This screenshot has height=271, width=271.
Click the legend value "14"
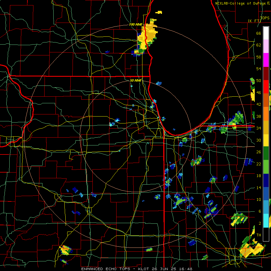[x=259, y=188]
